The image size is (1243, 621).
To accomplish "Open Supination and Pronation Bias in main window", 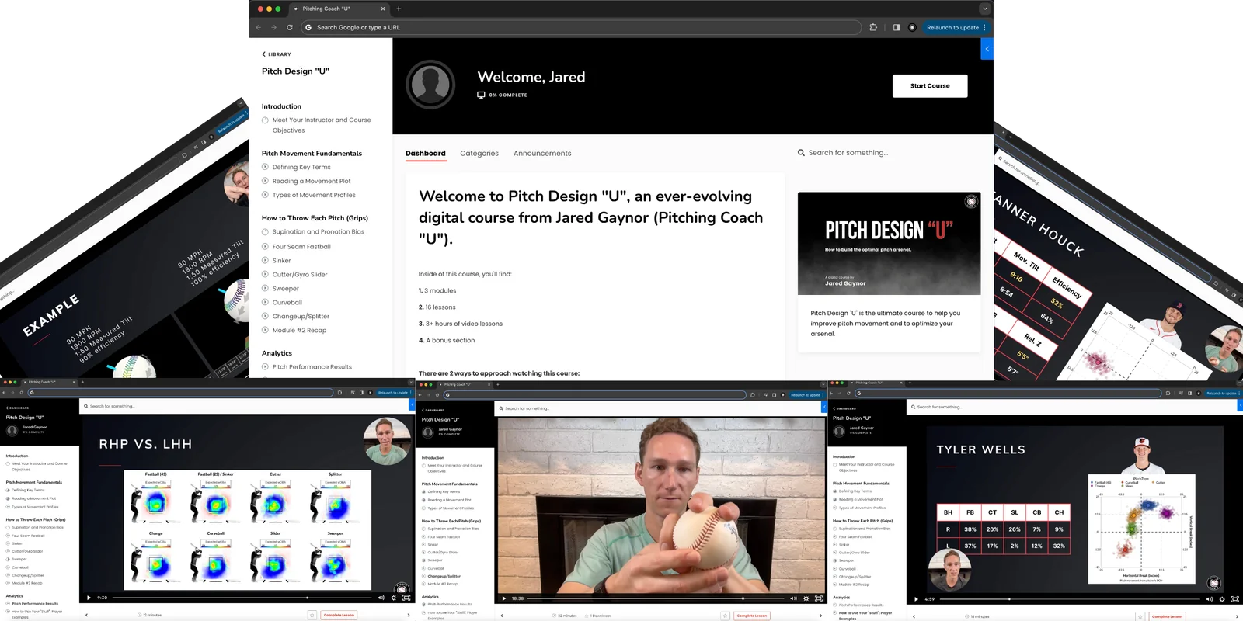I will [x=318, y=231].
